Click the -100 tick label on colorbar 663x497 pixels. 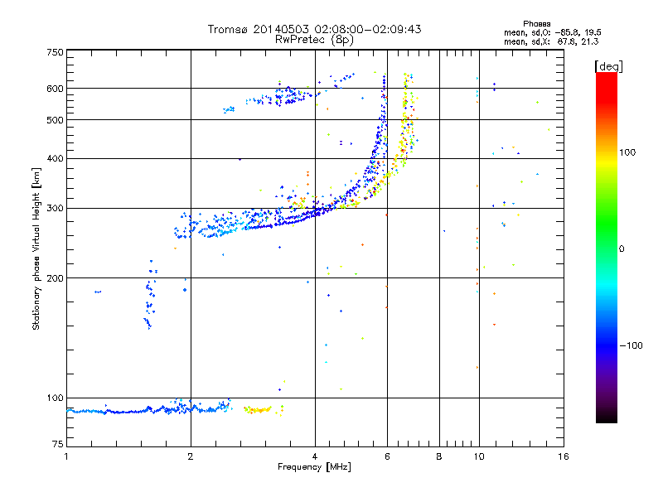tap(633, 345)
